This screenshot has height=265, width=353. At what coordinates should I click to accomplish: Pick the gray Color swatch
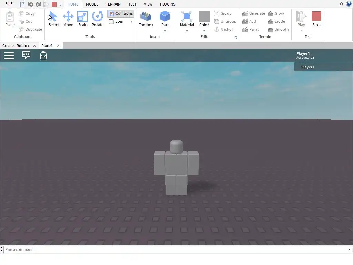point(204,16)
